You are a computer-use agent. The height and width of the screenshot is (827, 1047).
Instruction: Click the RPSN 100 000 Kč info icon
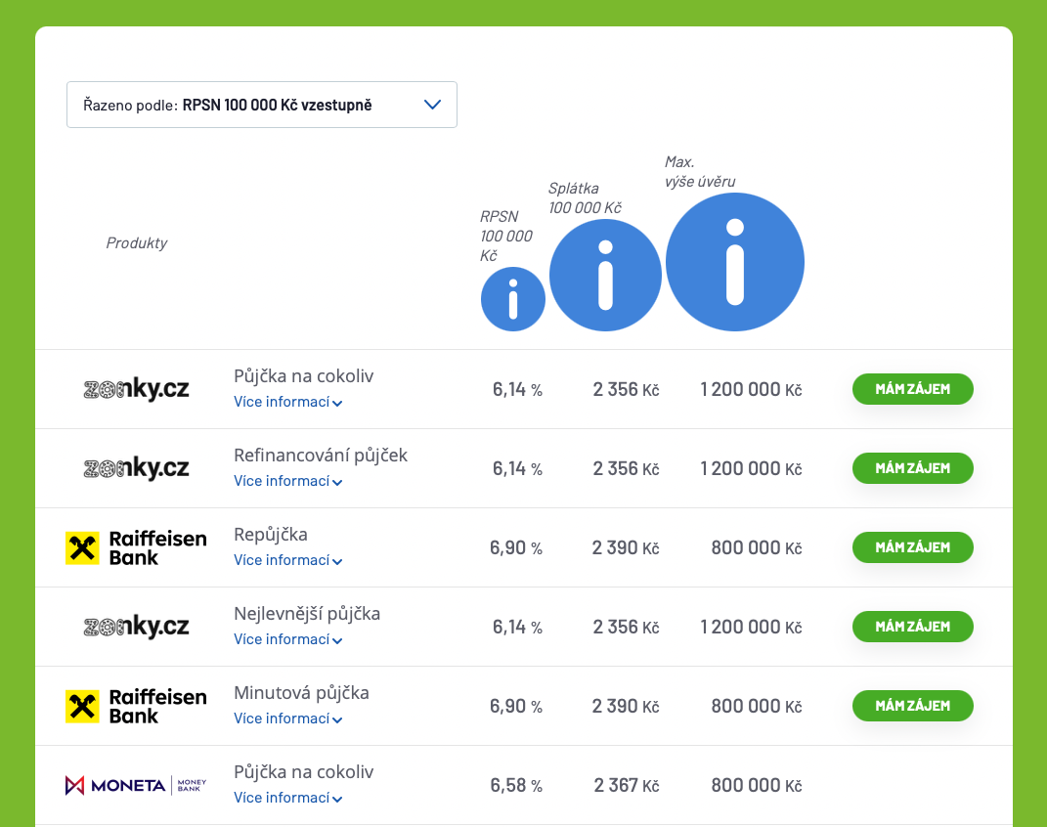(513, 299)
